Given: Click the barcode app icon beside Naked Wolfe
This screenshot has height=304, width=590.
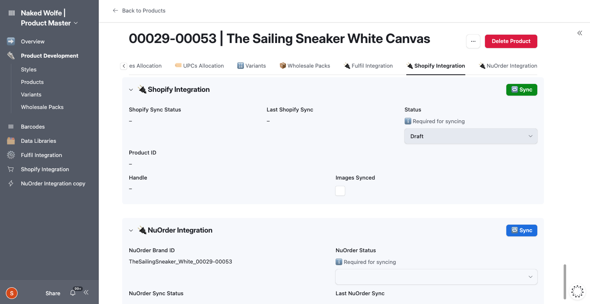Looking at the screenshot, I should (11, 13).
